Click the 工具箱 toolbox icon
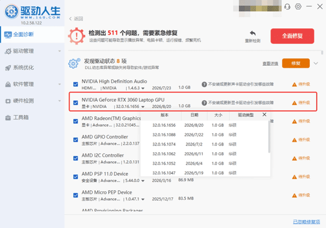This screenshot has width=326, height=228. coord(8,118)
